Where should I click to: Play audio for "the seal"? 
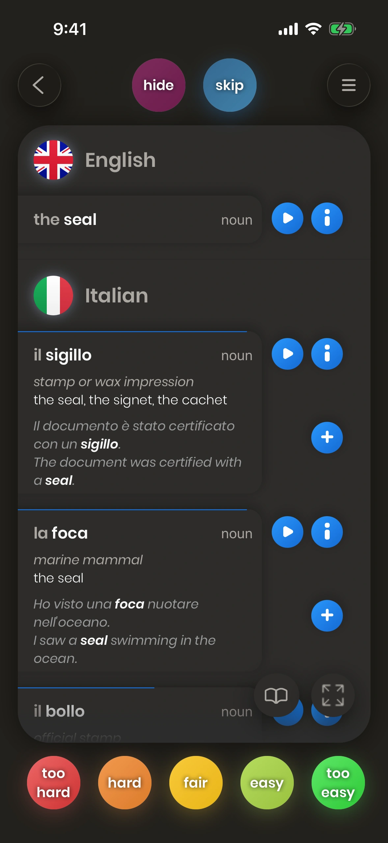pos(287,218)
